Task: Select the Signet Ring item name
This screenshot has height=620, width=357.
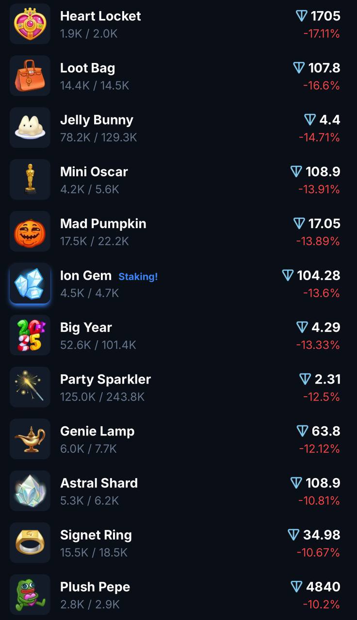Action: (x=96, y=535)
